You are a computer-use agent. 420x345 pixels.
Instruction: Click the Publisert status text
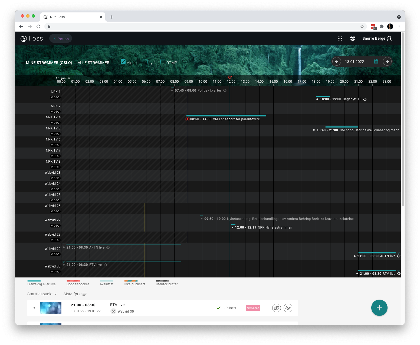pos(229,308)
